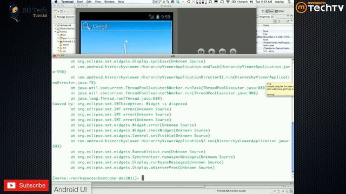Open the Edit menu
Viewport: 346px width, 194px height.
[x=89, y=2]
